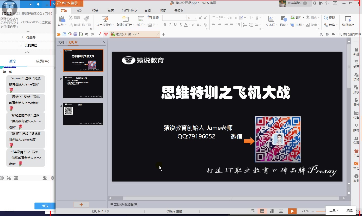Open the Insert (插入) ribbon tab
Viewport: 362px width, 216px height.
tap(80, 11)
